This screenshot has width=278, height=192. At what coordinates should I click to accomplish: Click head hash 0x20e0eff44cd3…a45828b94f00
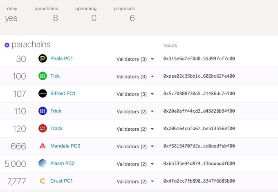tap(199, 111)
